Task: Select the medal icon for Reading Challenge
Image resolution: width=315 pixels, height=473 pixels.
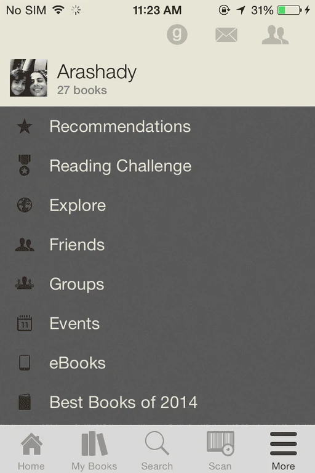Action: click(25, 165)
